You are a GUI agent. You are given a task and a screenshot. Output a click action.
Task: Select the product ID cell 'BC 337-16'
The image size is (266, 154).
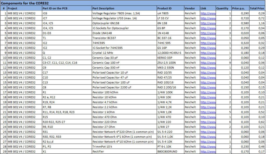coord(171,38)
